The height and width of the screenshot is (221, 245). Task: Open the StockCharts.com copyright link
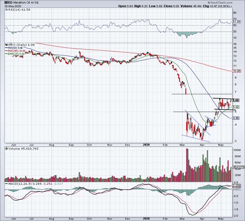click(220, 2)
